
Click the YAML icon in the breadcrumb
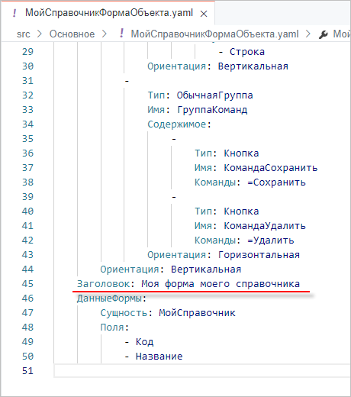(122, 34)
